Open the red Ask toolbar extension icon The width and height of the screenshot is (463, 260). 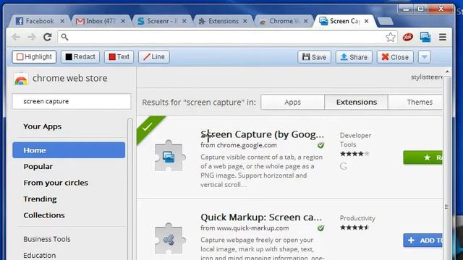point(408,37)
